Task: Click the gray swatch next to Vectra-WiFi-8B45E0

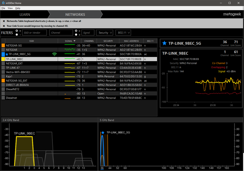Action: click(x=3, y=72)
